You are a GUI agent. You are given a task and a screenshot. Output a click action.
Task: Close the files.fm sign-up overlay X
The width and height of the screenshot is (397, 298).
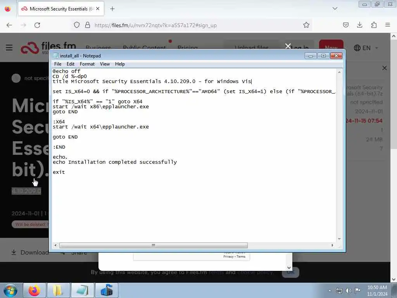coord(288,46)
